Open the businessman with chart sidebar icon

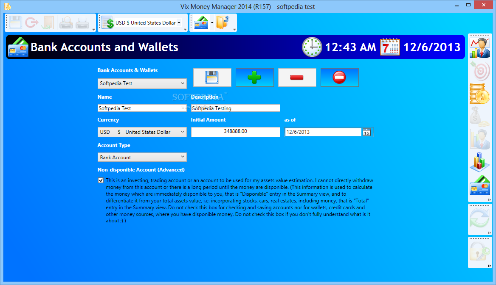click(480, 48)
